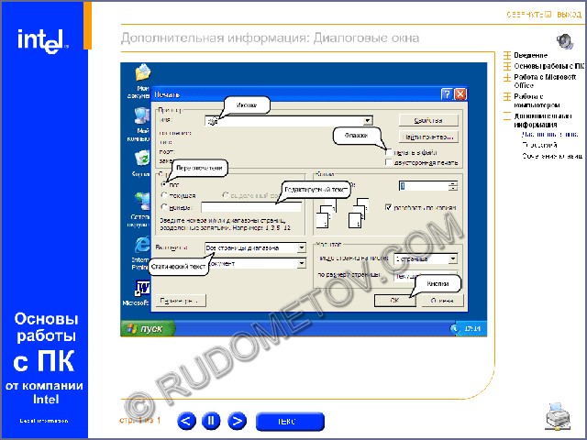Click the printer icon to print page

point(558,416)
